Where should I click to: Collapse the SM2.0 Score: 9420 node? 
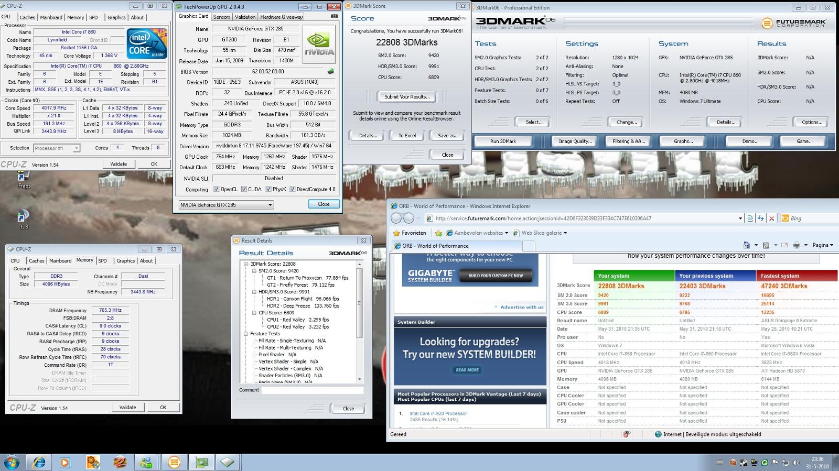point(254,271)
